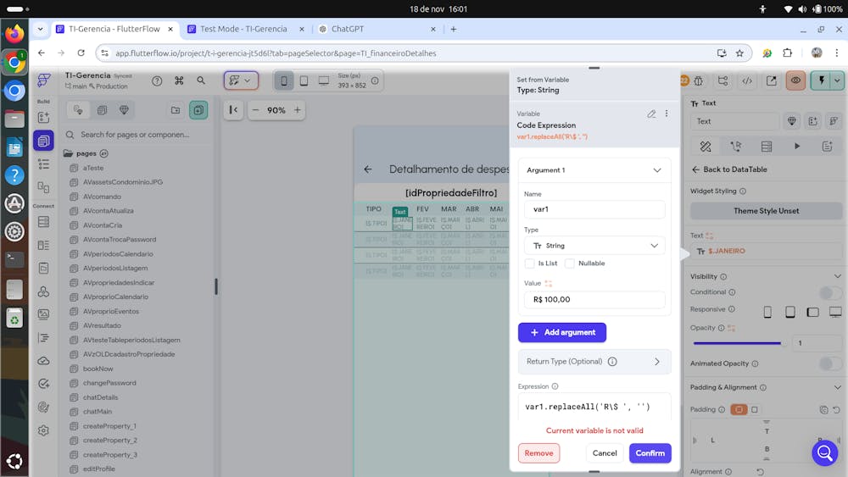Viewport: 848px width, 477px height.
Task: Expand Return Type (Optional) row
Action: point(594,362)
